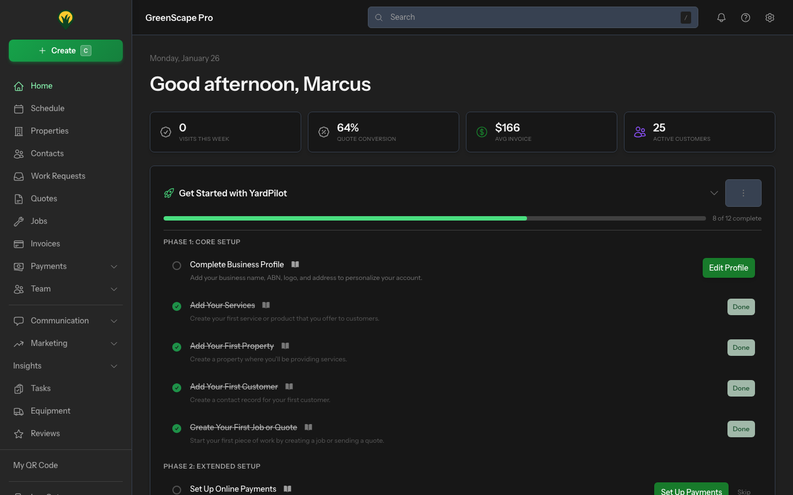Open settings with the gear icon
The height and width of the screenshot is (495, 793).
(770, 17)
